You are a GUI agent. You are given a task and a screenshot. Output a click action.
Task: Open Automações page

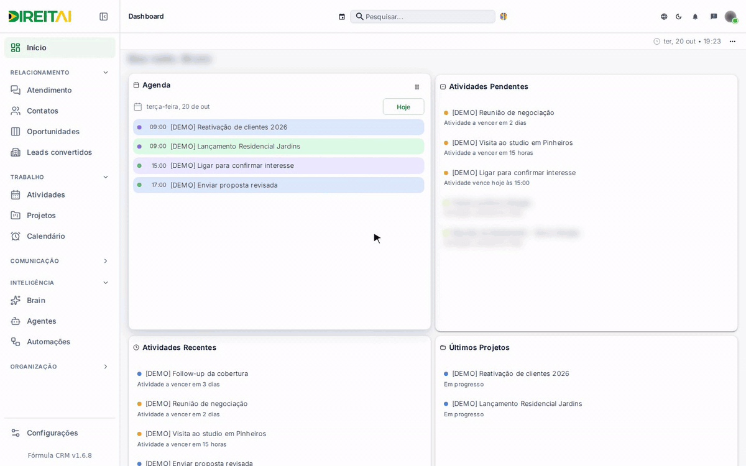tap(60, 342)
